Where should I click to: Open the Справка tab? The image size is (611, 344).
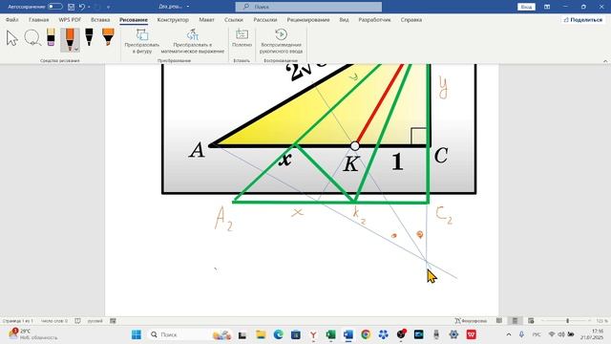(411, 19)
